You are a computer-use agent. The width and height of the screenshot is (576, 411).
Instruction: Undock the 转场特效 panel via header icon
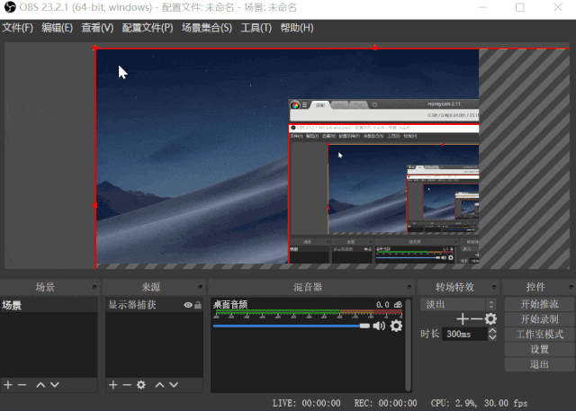tap(494, 287)
